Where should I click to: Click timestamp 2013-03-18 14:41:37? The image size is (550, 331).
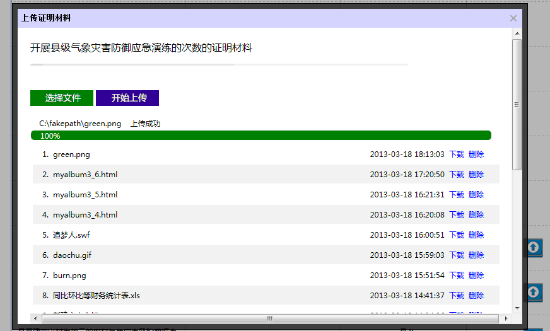[407, 295]
